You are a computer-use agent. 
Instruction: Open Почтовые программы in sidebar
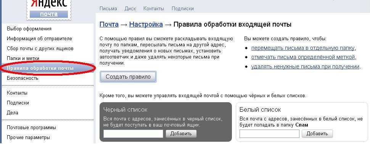(31, 128)
